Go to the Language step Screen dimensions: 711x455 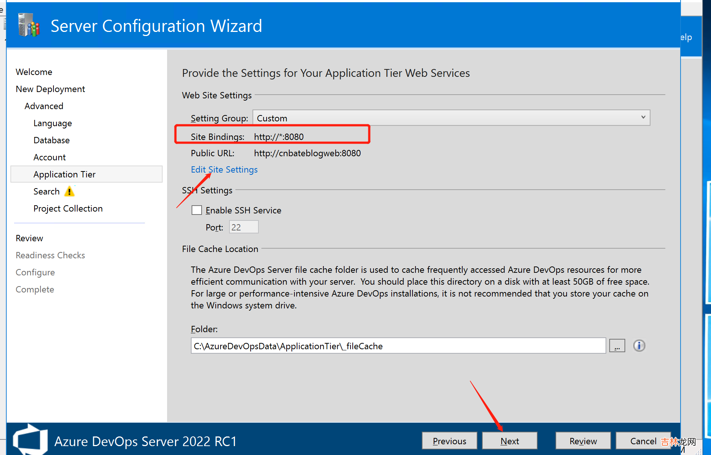[52, 123]
